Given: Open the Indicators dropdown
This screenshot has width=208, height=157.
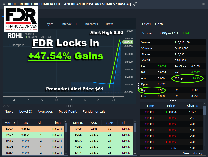Looking at the screenshot, I should tap(93, 24).
